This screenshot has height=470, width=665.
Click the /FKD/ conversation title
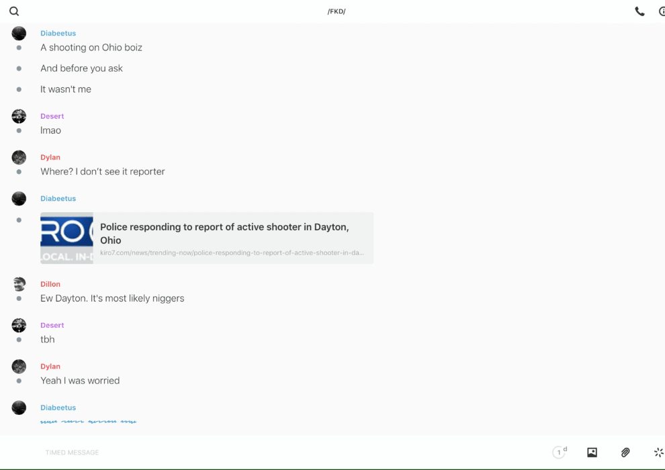click(337, 11)
